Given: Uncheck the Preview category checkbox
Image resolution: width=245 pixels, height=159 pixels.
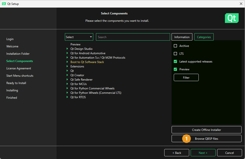Looking at the screenshot, I should [x=175, y=69].
